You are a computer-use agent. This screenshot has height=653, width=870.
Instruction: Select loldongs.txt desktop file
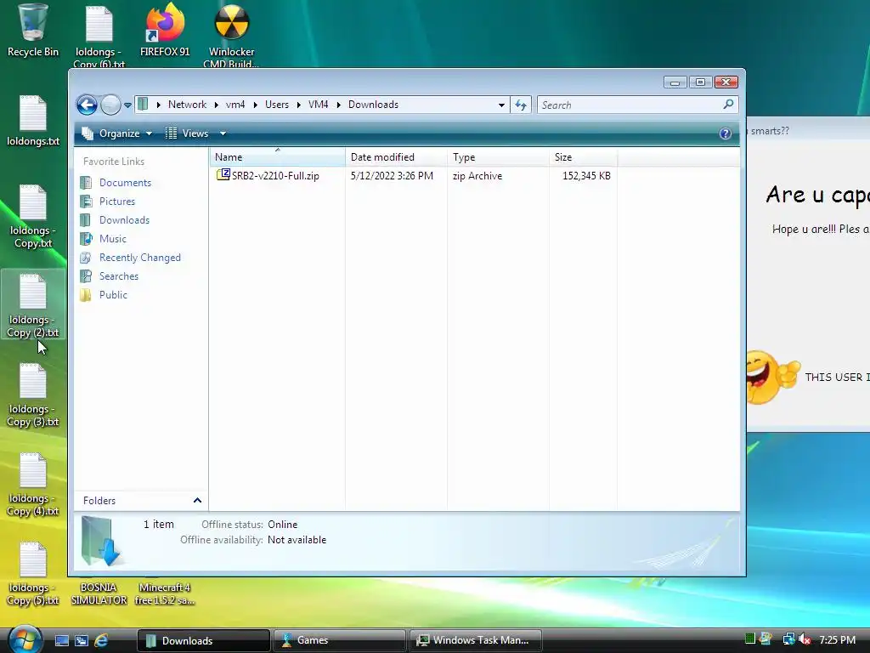click(x=33, y=121)
